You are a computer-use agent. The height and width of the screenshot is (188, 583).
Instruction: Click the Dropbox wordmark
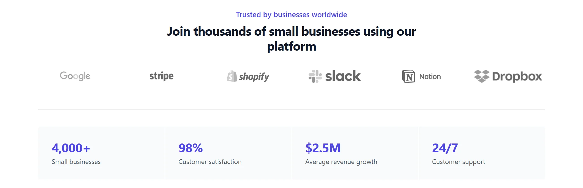(x=517, y=77)
